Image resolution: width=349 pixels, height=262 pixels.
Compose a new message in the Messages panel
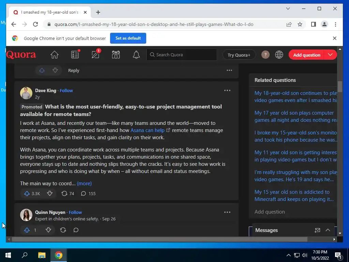point(317,230)
